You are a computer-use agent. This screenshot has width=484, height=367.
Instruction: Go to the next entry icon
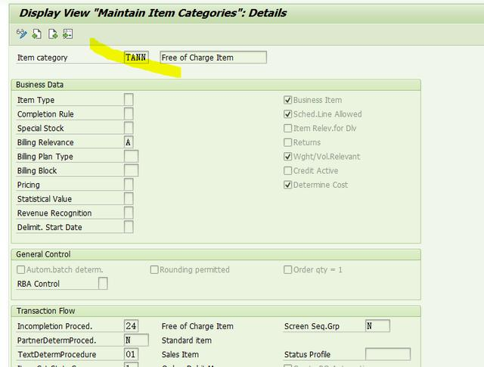click(x=52, y=34)
